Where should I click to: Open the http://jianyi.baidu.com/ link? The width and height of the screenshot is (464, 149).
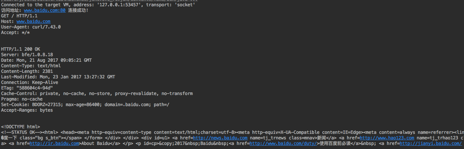click(x=430, y=143)
